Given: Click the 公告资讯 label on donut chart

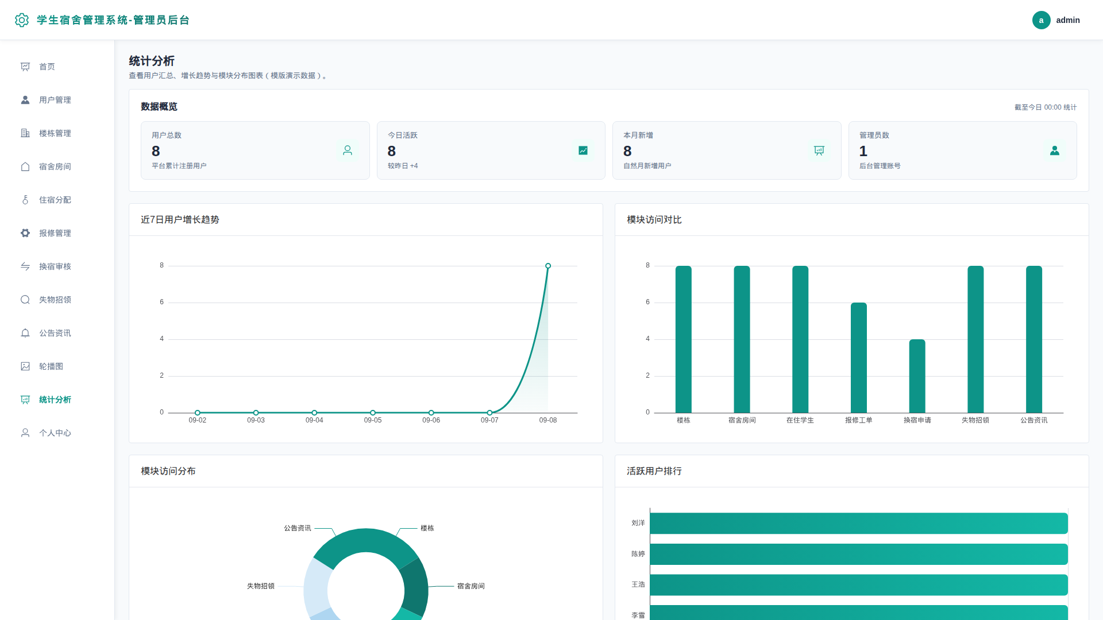Looking at the screenshot, I should point(298,528).
